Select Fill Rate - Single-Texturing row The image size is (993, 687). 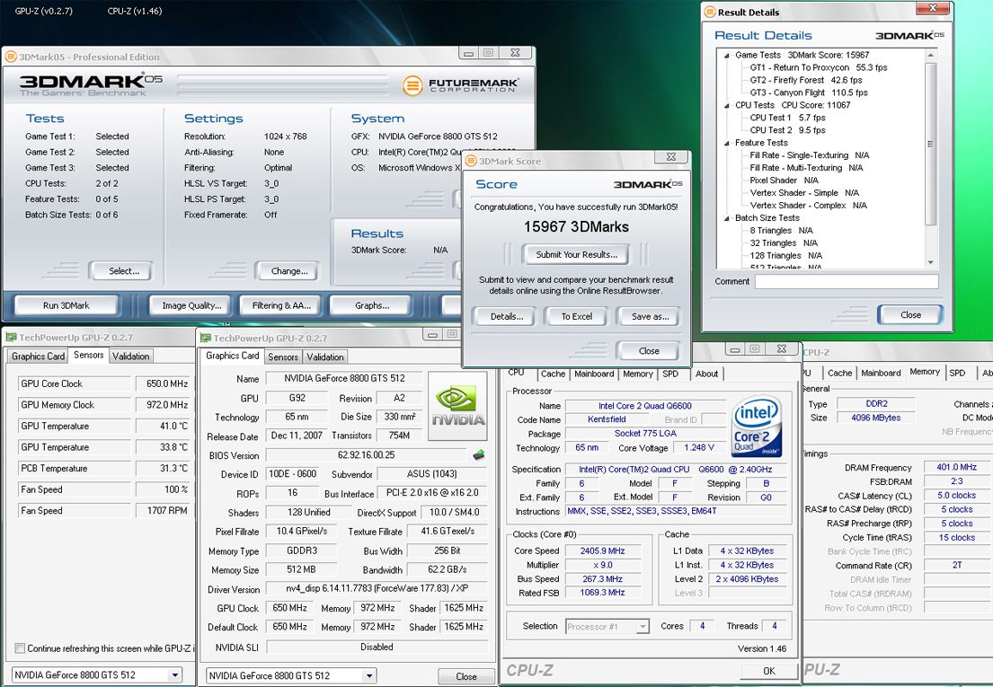pos(810,155)
